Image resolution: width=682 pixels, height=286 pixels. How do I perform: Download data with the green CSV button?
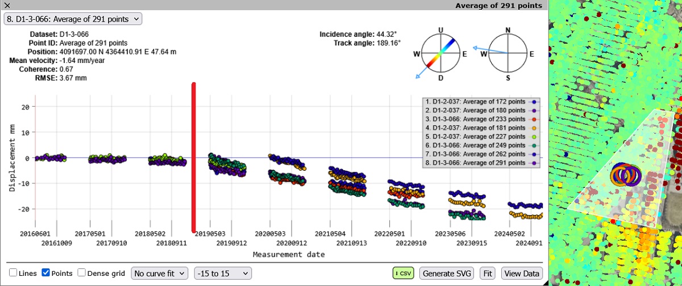tap(404, 273)
